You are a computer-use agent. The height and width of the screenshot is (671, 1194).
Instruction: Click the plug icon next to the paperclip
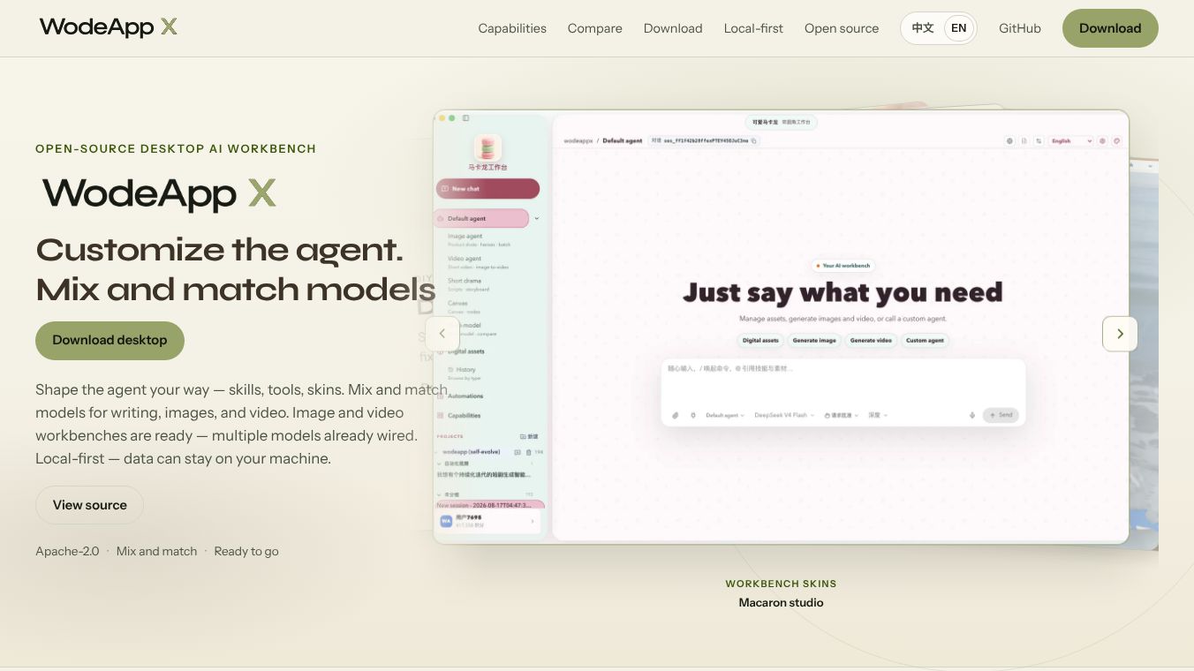click(692, 415)
